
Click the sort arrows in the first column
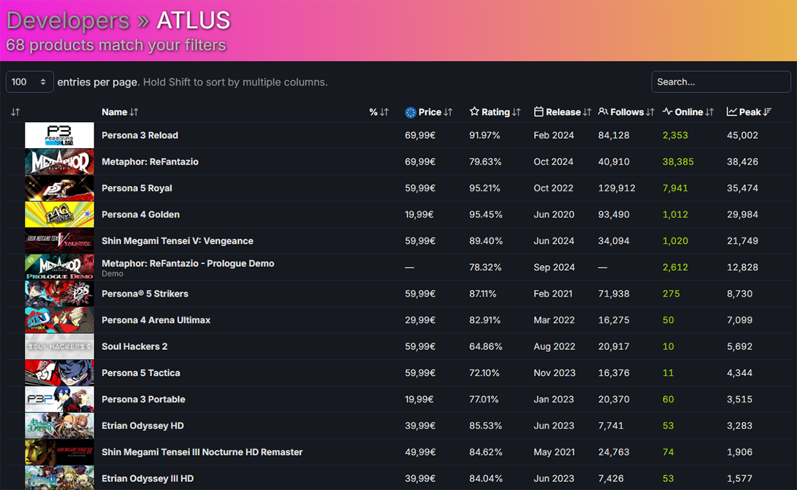pyautogui.click(x=15, y=112)
